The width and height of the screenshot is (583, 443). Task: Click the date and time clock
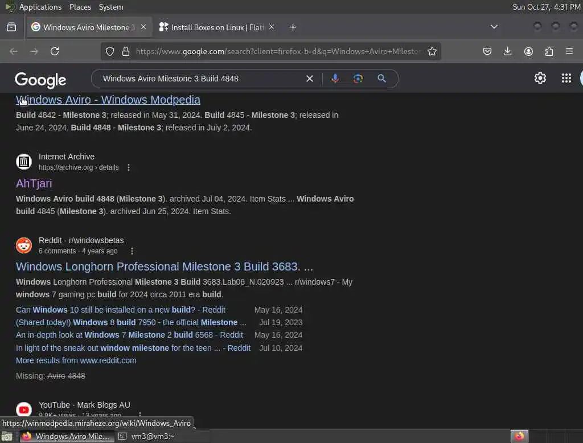point(546,7)
